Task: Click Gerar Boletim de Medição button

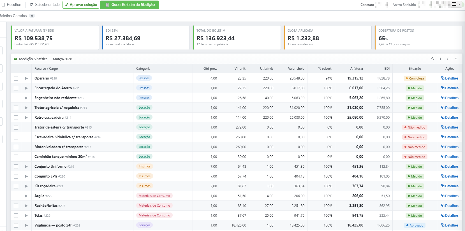Action: pyautogui.click(x=129, y=5)
